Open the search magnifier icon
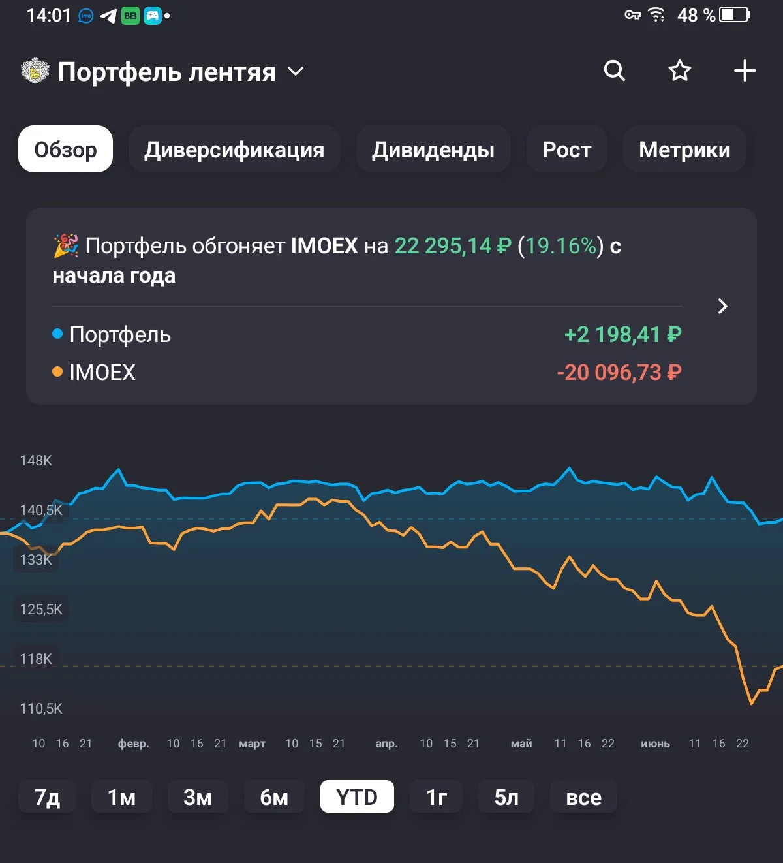 [614, 71]
